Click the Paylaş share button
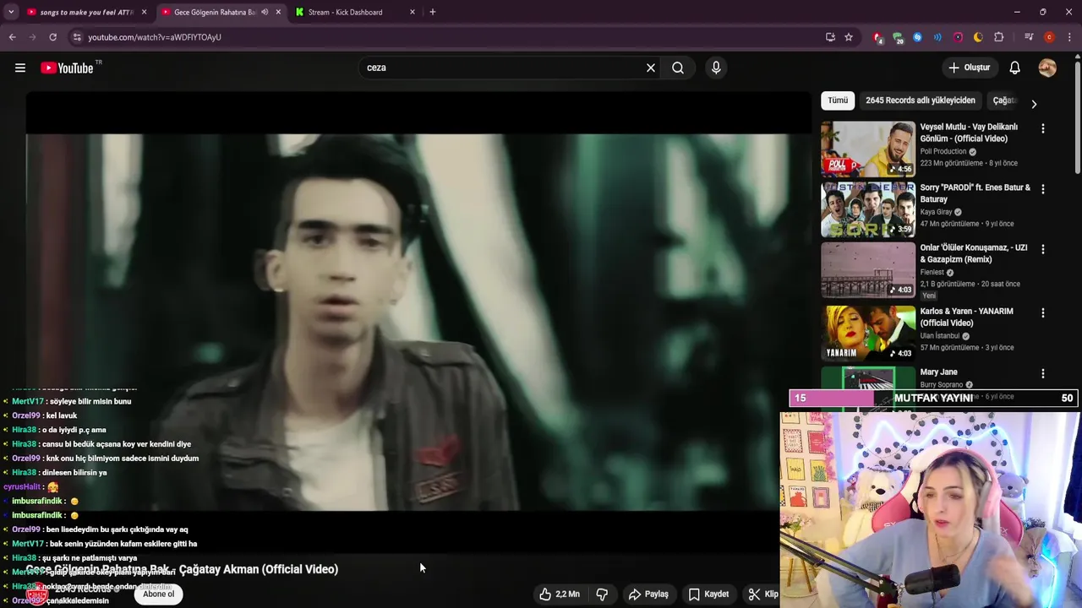Screen dimensions: 1082x608 pyautogui.click(x=648, y=594)
